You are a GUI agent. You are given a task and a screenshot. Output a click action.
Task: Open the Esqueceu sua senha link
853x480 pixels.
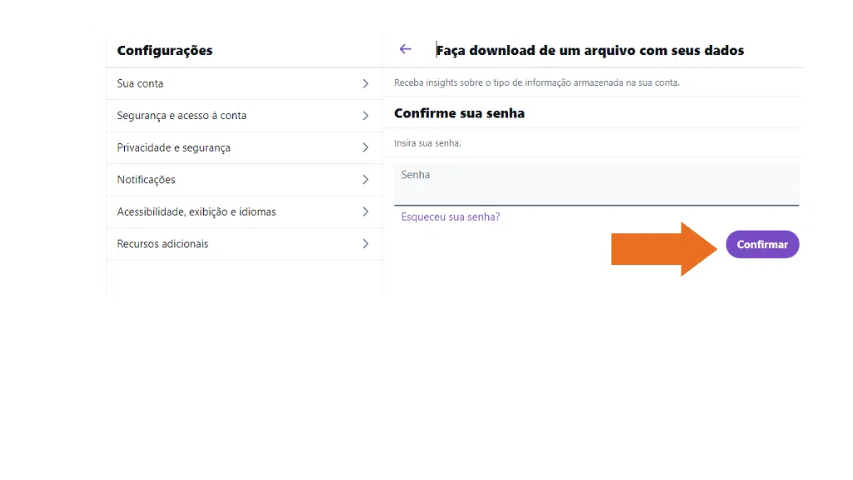(x=450, y=216)
